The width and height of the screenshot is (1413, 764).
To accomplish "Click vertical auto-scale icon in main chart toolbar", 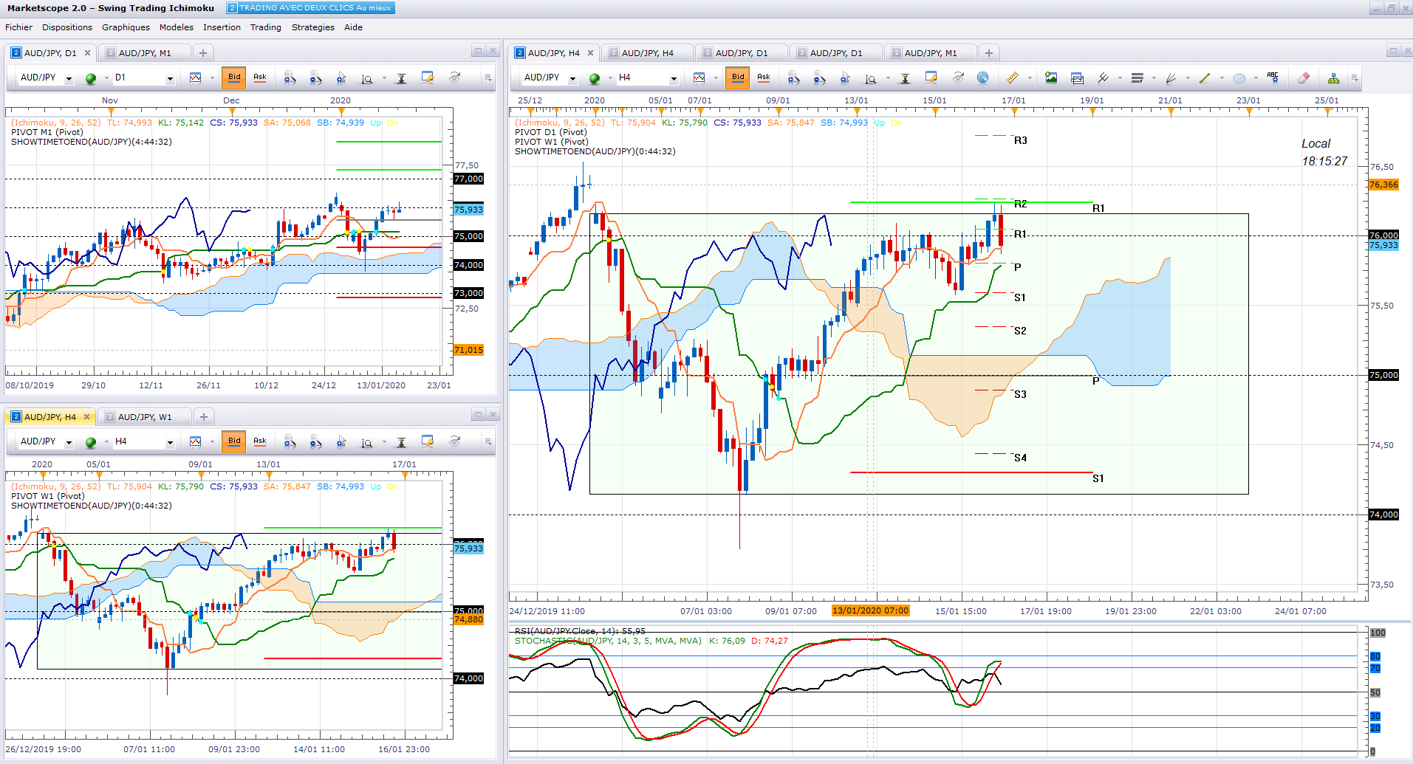I will point(905,78).
